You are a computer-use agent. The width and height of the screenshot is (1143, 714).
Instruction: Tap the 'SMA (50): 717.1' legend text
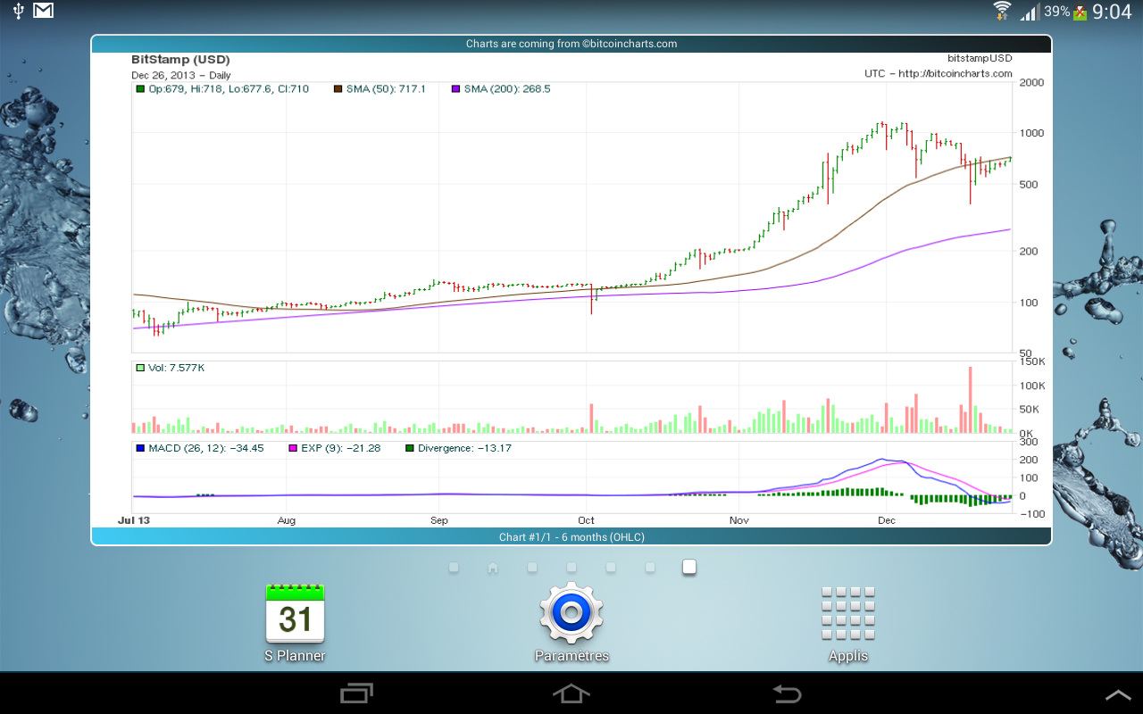point(386,89)
